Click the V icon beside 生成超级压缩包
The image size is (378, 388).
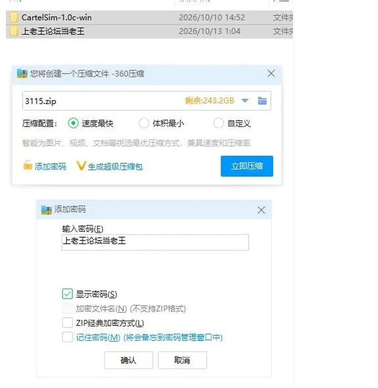point(81,166)
